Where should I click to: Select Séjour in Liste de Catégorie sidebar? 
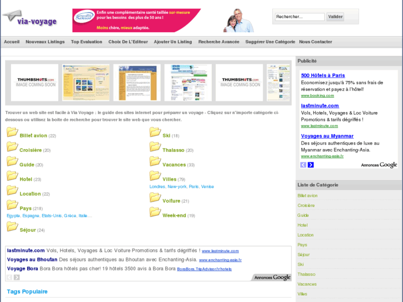tap(304, 255)
